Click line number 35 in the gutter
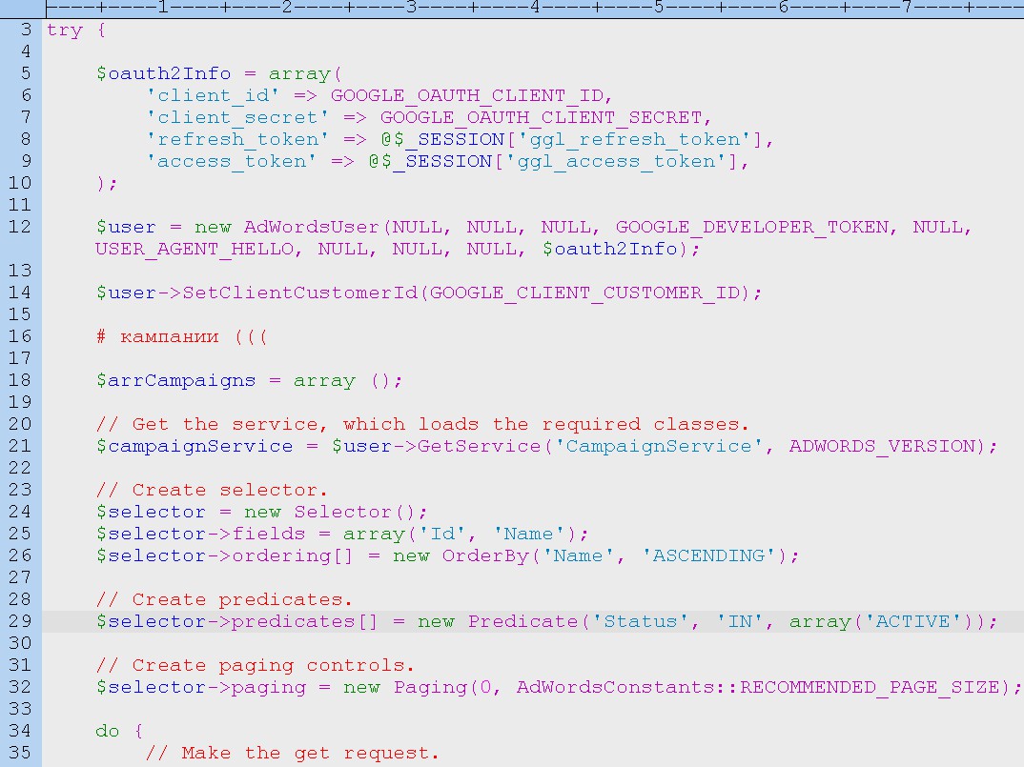Screen dimensions: 1024x767 point(20,753)
